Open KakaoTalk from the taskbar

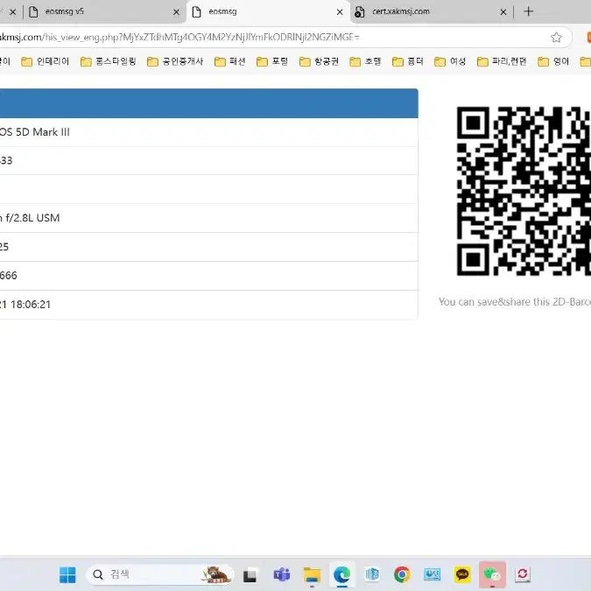click(462, 574)
